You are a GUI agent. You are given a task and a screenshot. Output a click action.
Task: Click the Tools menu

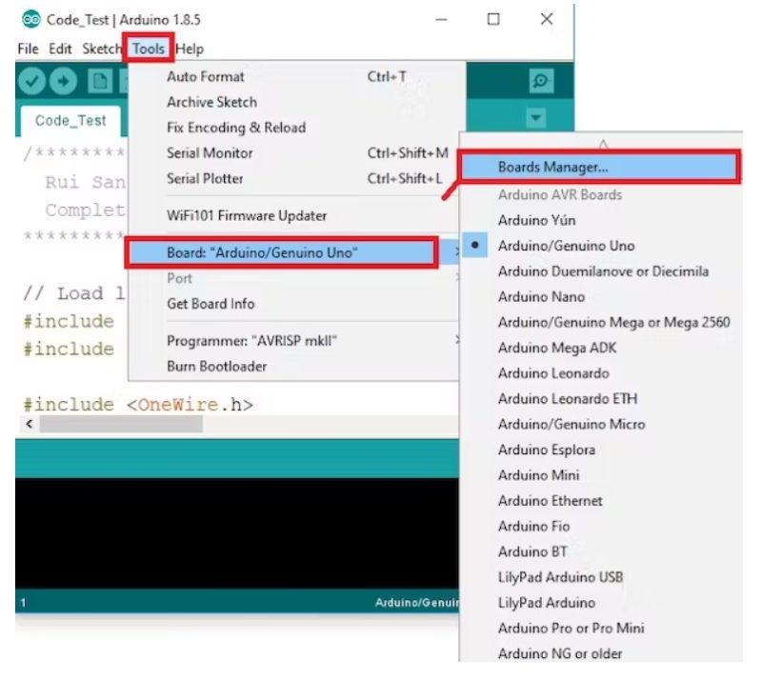(149, 49)
